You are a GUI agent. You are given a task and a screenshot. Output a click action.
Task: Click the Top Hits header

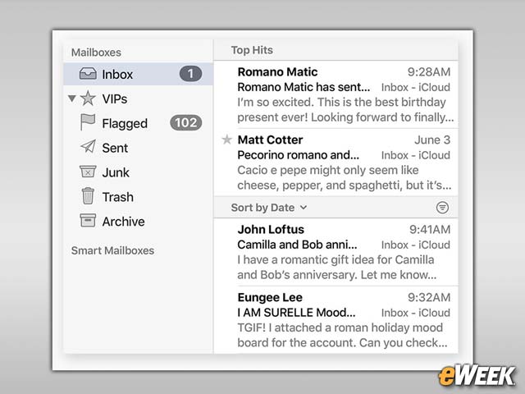(252, 50)
